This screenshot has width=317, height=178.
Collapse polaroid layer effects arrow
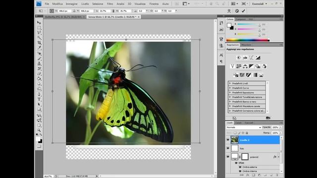[278, 157]
